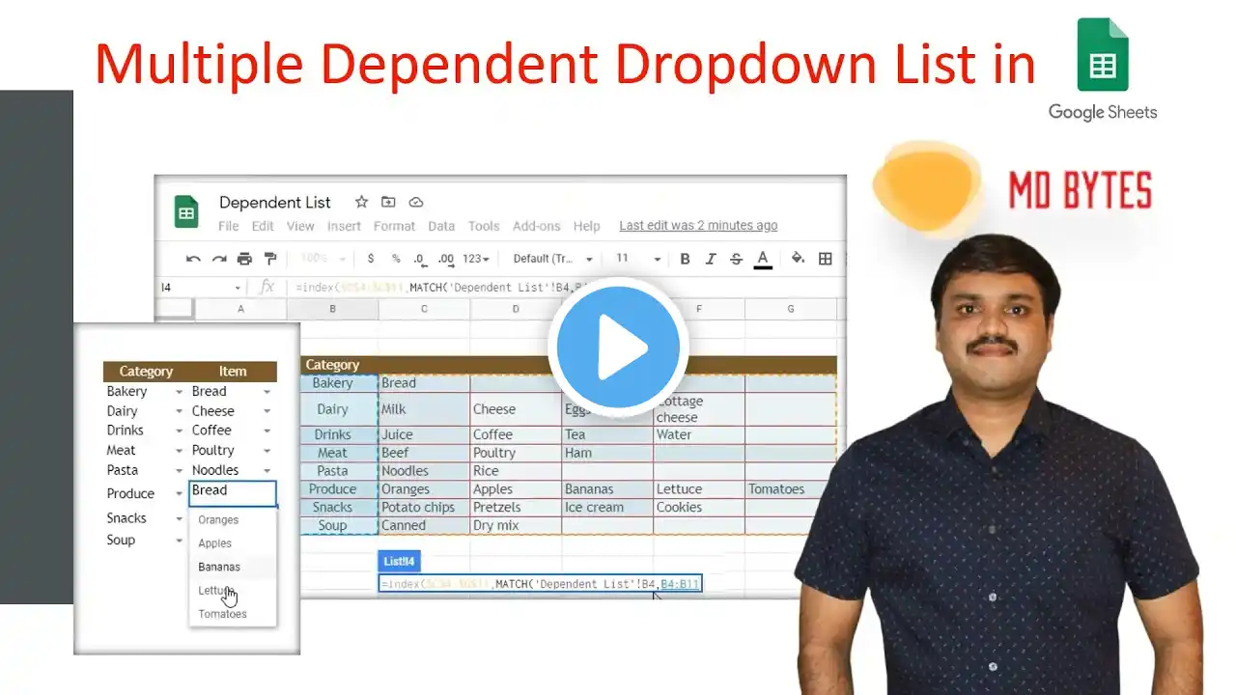This screenshot has width=1236, height=695.
Task: Open the Drinks category dropdown arrow
Action: pos(179,431)
